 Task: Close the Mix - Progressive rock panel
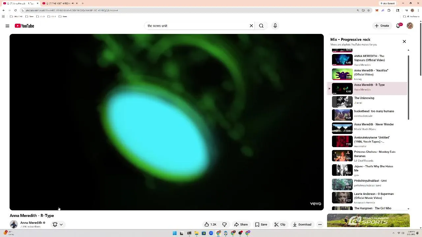(404, 41)
